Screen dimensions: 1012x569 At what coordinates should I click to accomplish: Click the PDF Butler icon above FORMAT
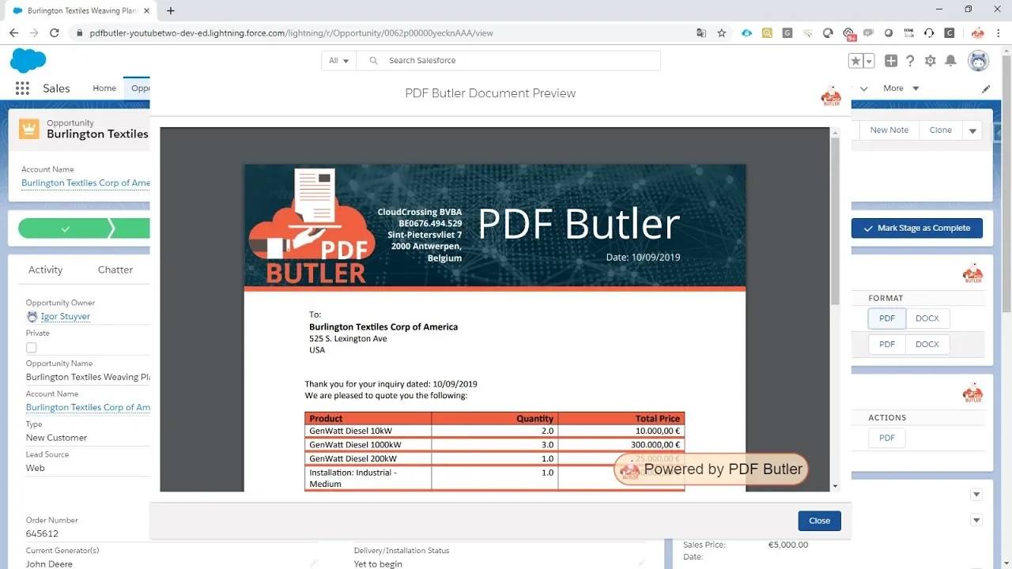pos(972,273)
